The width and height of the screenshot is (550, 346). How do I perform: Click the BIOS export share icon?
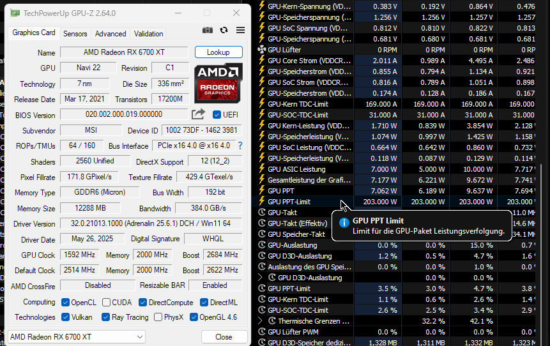click(x=198, y=114)
